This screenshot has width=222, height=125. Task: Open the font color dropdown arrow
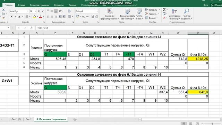click(43, 17)
